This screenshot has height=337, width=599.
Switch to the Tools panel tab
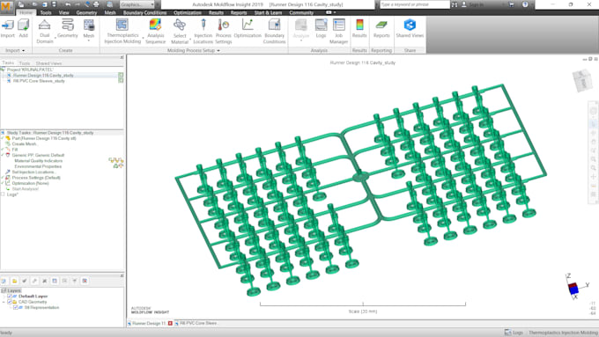(x=25, y=63)
